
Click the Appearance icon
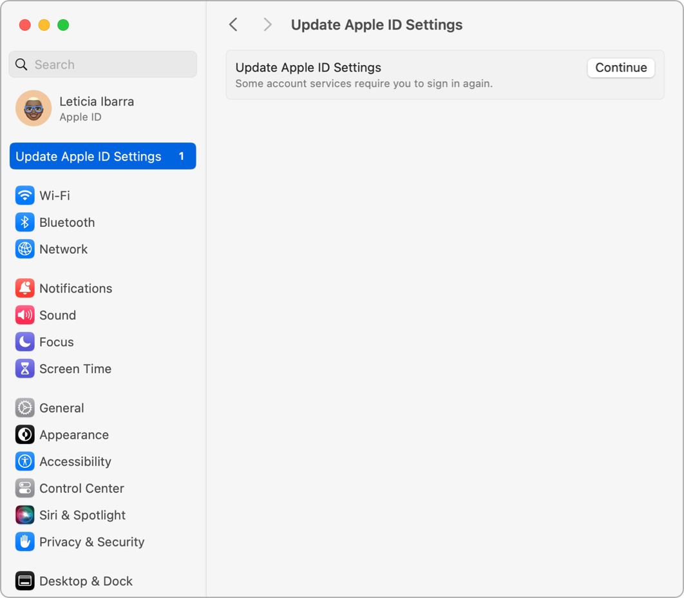pos(25,435)
